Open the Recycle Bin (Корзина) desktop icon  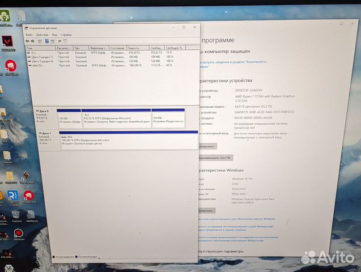click(x=16, y=216)
